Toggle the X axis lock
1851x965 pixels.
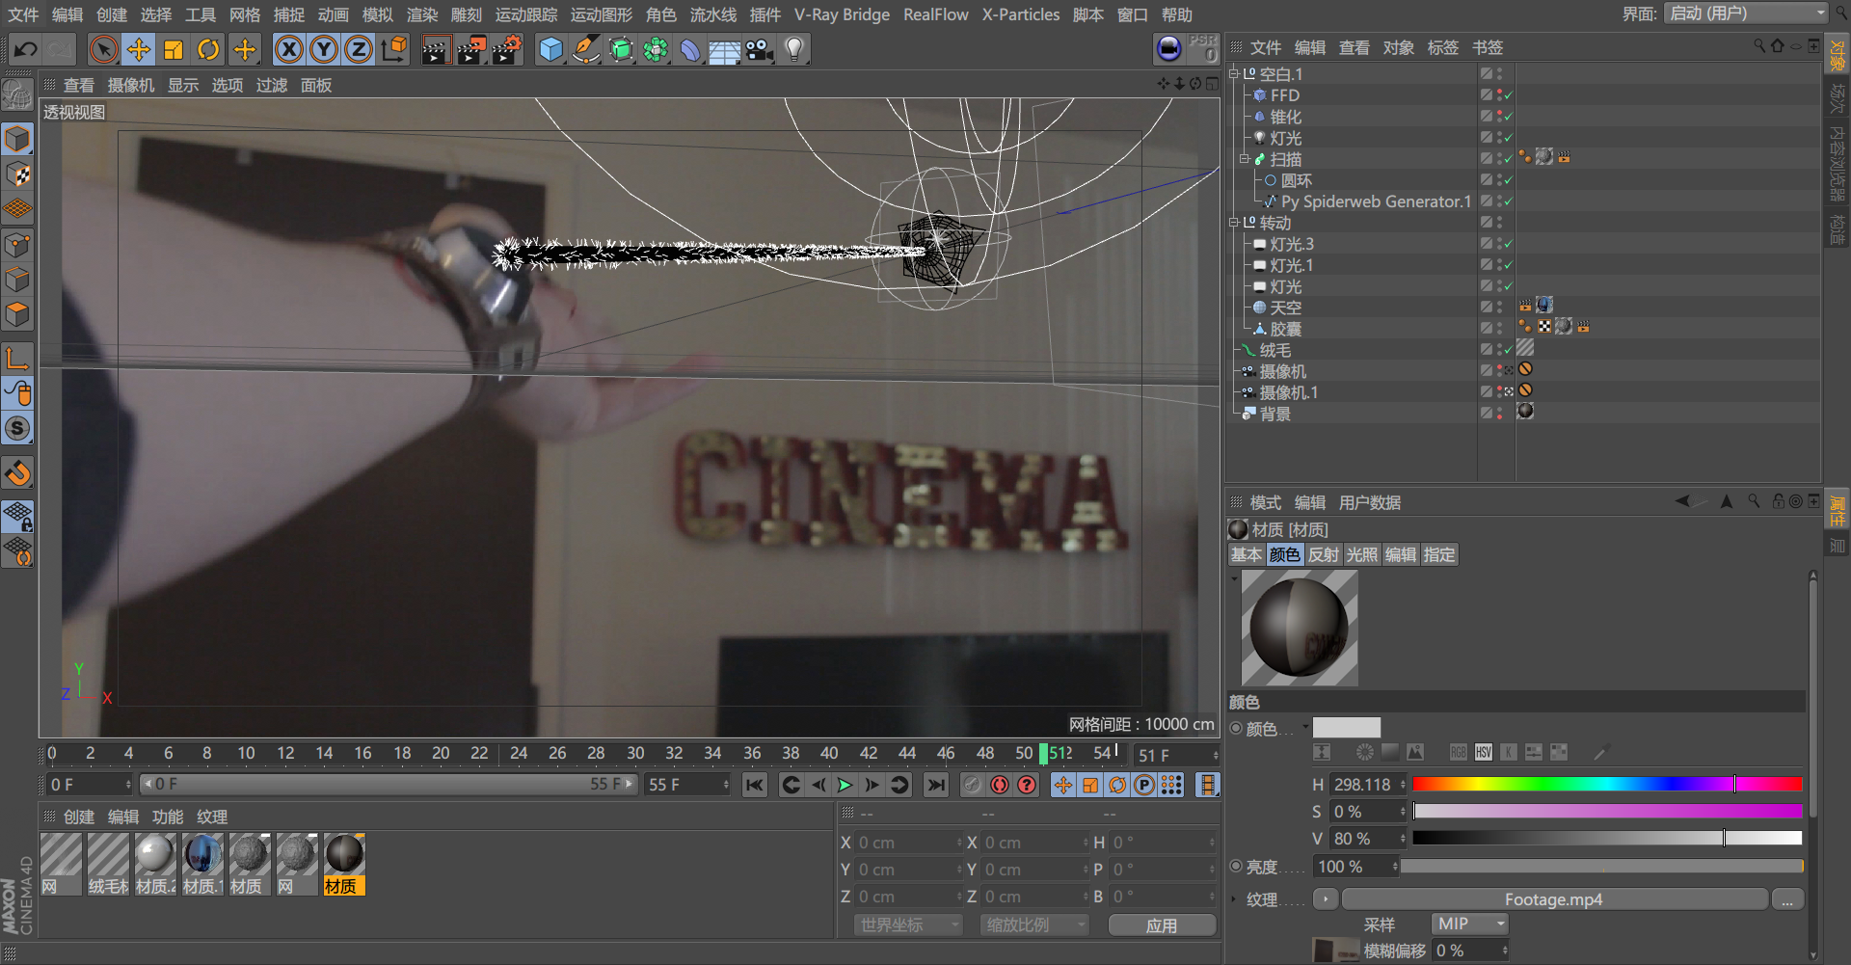288,49
